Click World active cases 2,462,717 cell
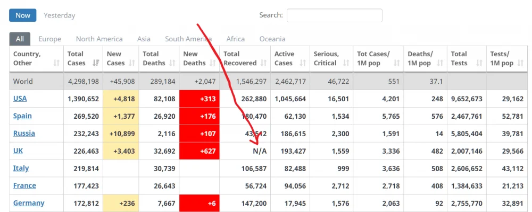This screenshot has height=212, width=532. (290, 81)
